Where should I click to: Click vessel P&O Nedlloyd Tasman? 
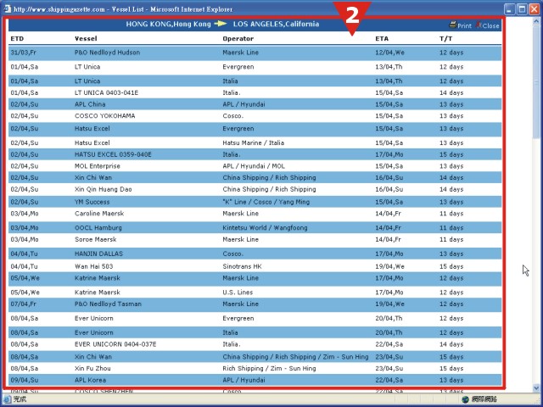click(x=108, y=304)
